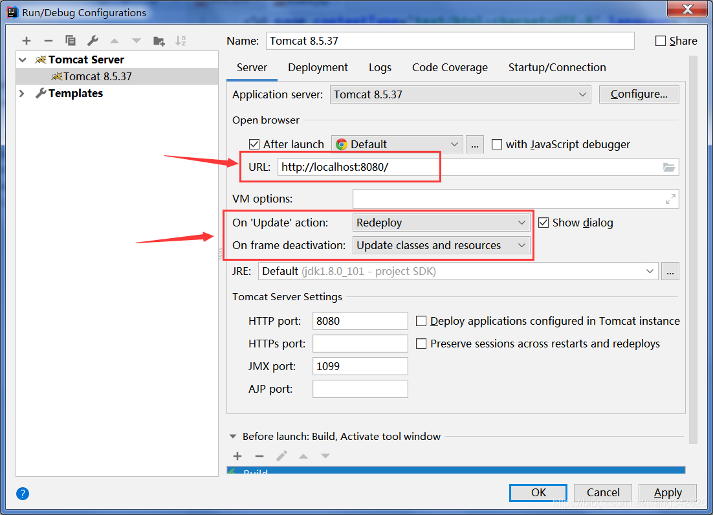This screenshot has height=515, width=713.
Task: Move configuration up in toolbar
Action: [x=115, y=41]
